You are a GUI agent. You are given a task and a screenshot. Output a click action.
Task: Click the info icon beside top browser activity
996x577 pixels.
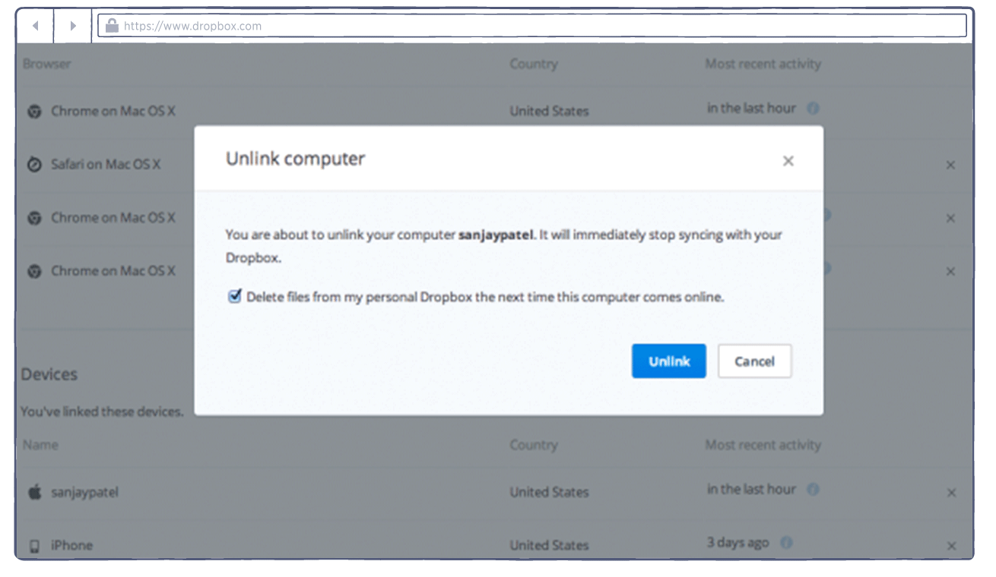click(x=813, y=109)
